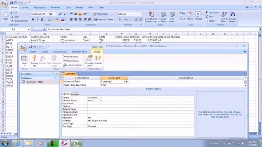Image resolution: width=262 pixels, height=147 pixels.
Task: Click the Access taskbar icon
Action: pos(64,143)
